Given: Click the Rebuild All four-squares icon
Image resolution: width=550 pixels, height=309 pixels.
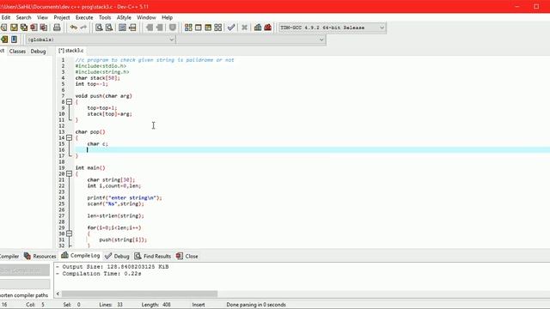Looking at the screenshot, I should (217, 27).
